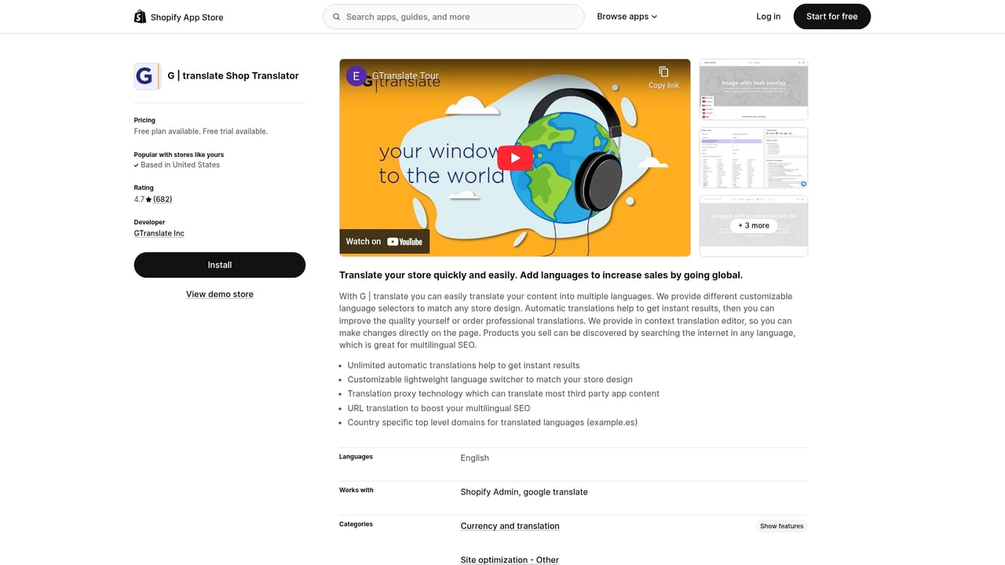The height and width of the screenshot is (565, 1005).
Task: Click the star icon beside the 4.7 rating
Action: 149,199
